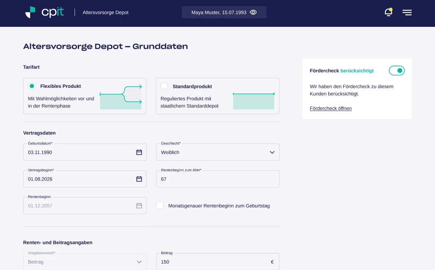This screenshot has width=435, height=270.
Task: Click text 'Mit Wahlmöglichkeiten vor und in der Rentenphase'
Action: pyautogui.click(x=61, y=102)
